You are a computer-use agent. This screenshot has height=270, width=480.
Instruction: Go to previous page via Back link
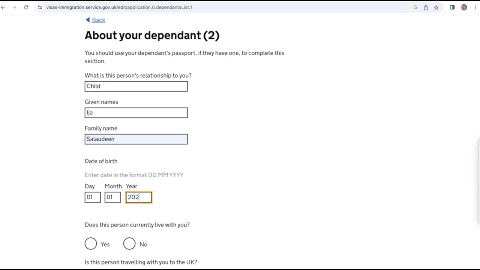click(x=99, y=20)
